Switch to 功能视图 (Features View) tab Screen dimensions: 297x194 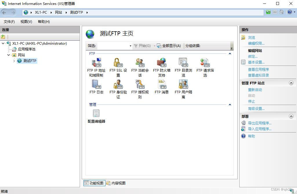click(x=94, y=183)
